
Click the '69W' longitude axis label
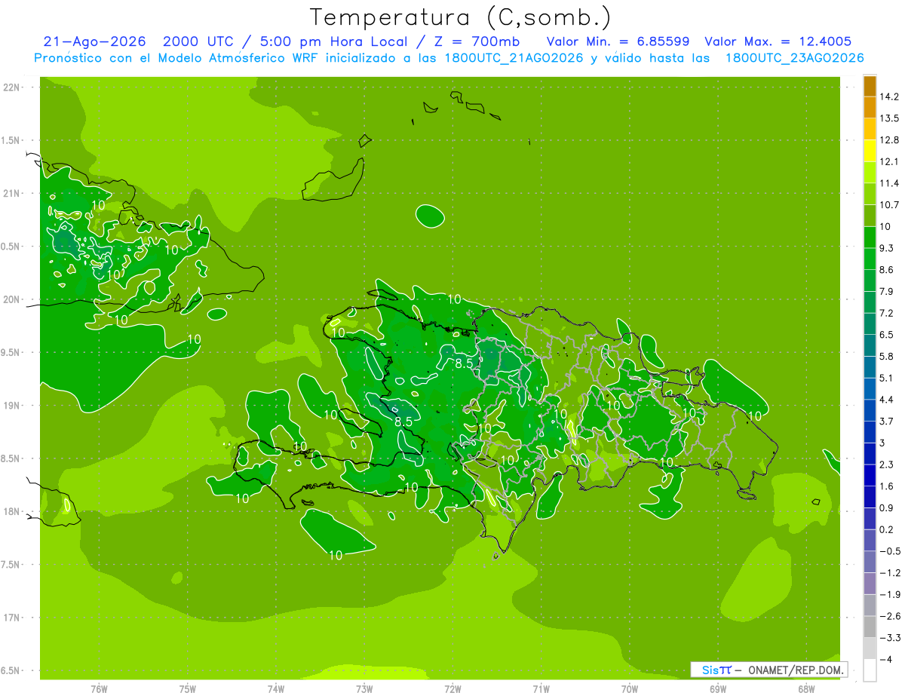coord(718,688)
